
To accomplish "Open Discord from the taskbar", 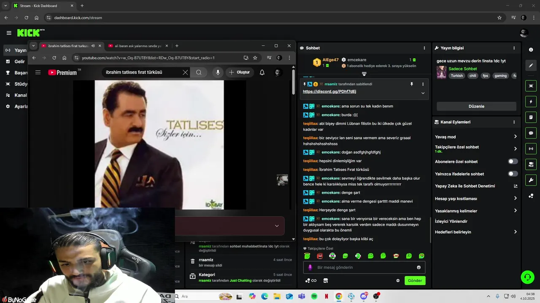I will (364, 296).
